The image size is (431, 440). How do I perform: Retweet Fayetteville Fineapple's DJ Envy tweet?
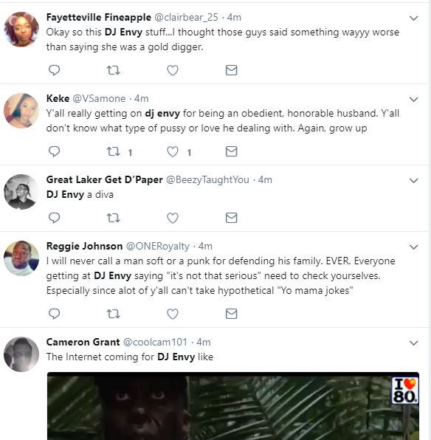click(x=114, y=70)
